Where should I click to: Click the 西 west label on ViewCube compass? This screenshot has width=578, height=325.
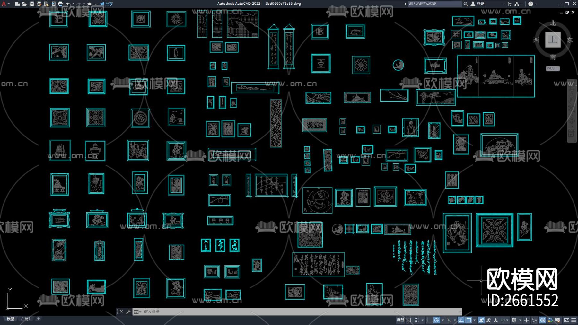(536, 40)
